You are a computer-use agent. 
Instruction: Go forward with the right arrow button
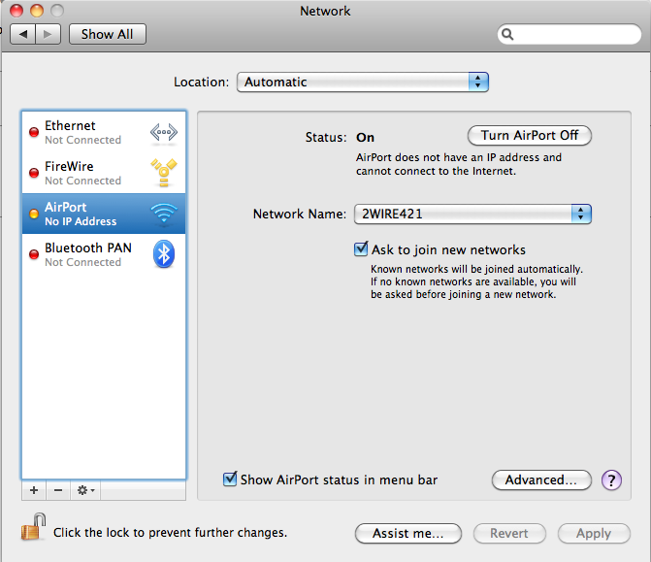(x=49, y=34)
